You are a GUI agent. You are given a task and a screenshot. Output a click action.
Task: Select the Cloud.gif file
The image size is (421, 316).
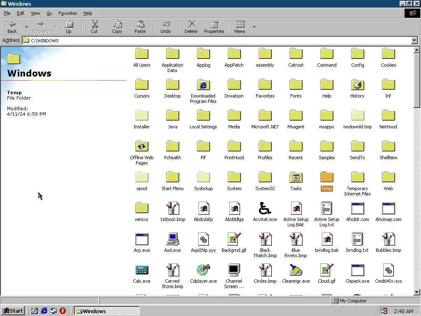click(x=327, y=274)
